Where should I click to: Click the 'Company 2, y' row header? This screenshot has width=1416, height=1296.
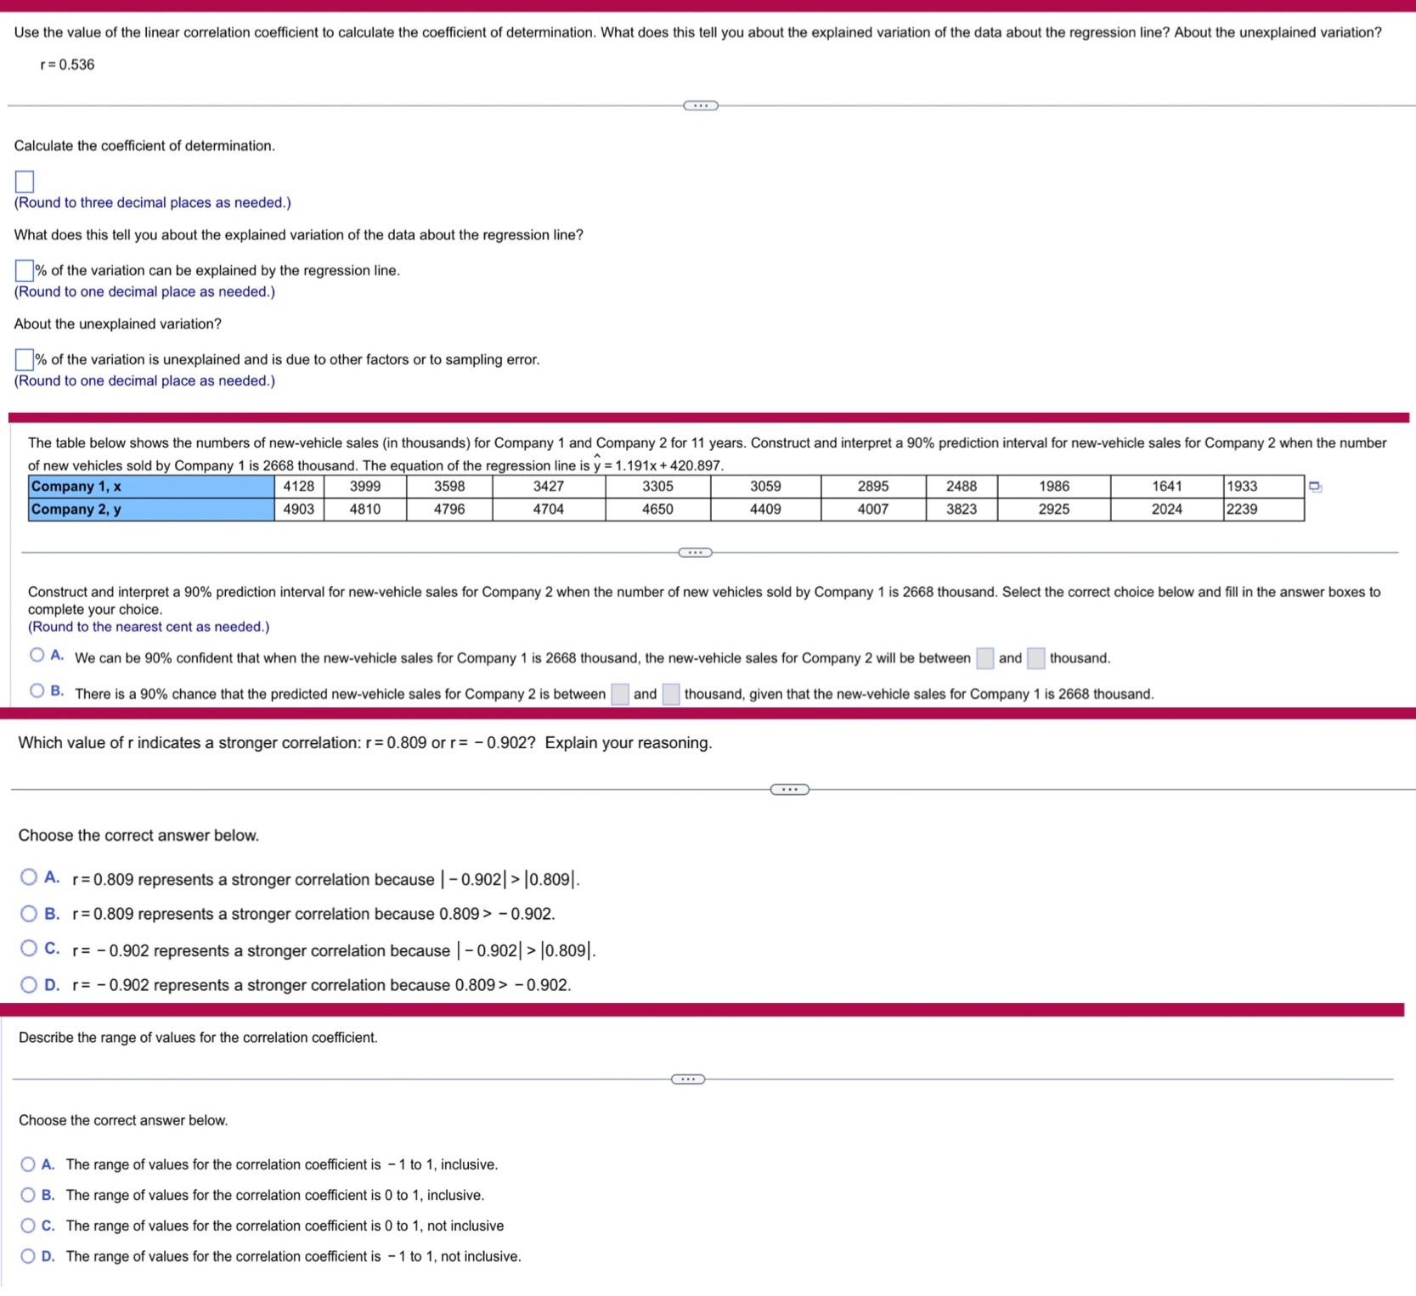151,510
